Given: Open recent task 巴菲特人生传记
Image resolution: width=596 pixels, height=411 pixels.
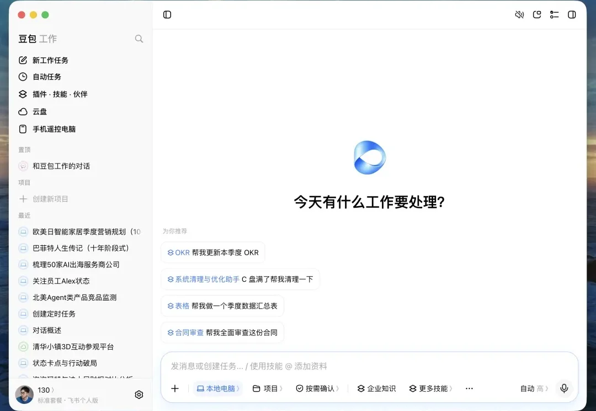Looking at the screenshot, I should [74, 248].
